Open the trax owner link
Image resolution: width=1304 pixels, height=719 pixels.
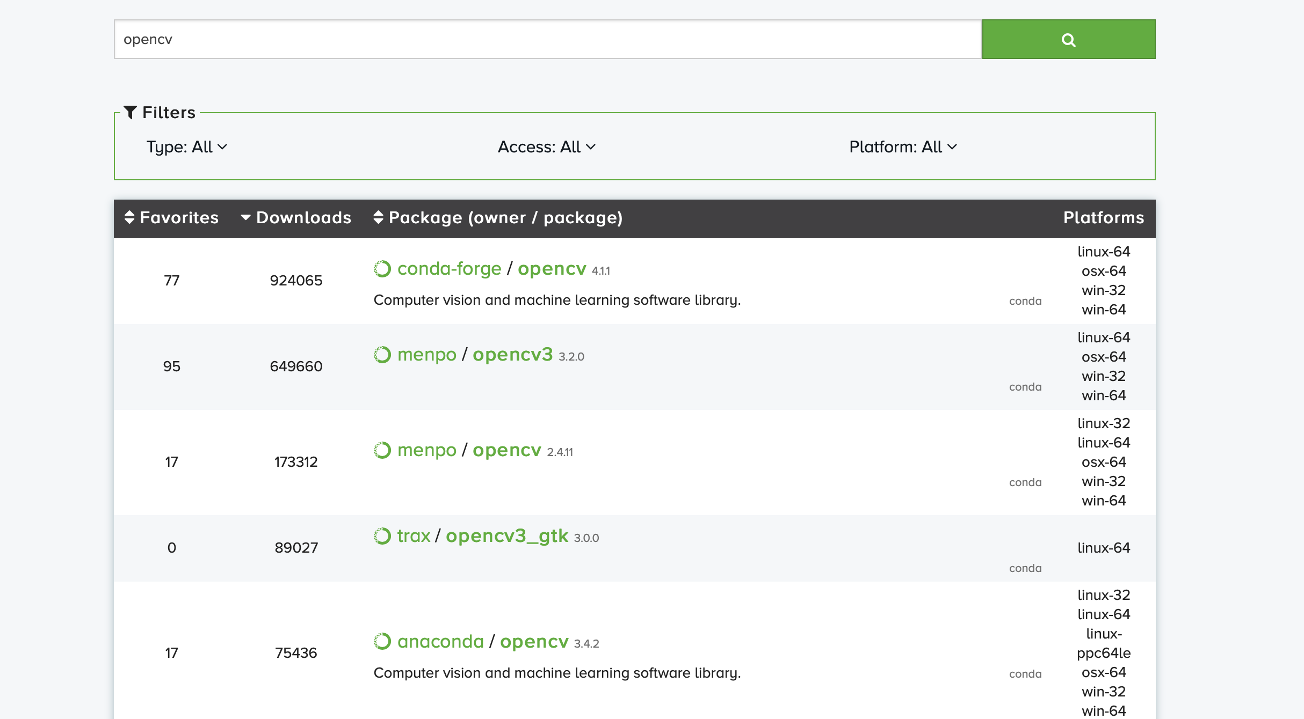tap(414, 535)
